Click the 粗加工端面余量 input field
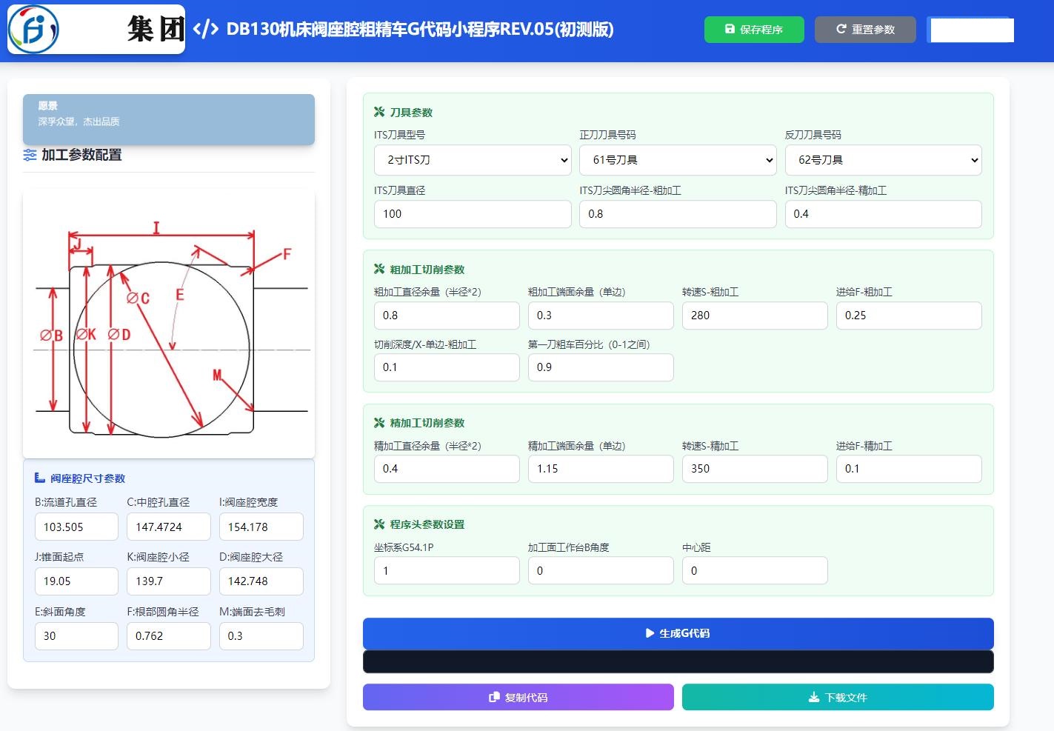 click(601, 316)
